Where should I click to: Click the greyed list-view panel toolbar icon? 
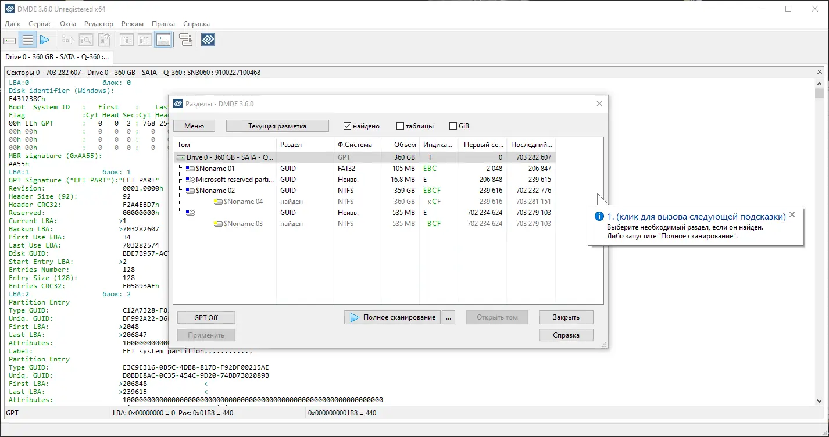pyautogui.click(x=145, y=40)
